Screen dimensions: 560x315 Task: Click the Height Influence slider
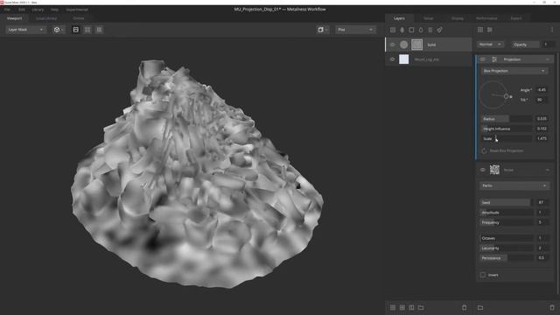[x=507, y=129]
